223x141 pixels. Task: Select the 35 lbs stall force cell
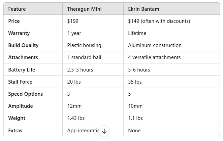point(135,82)
